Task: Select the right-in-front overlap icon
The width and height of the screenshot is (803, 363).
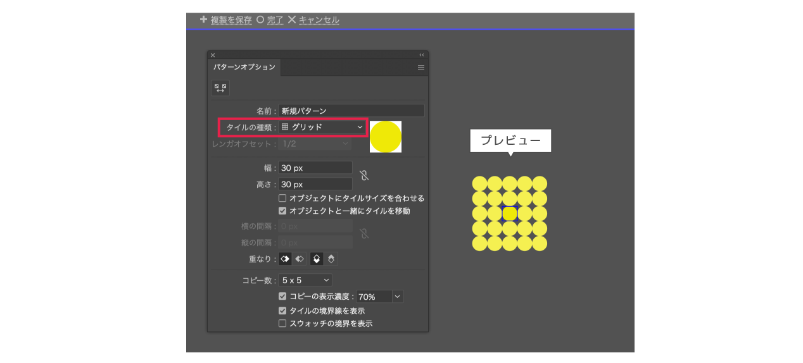Action: tap(300, 259)
